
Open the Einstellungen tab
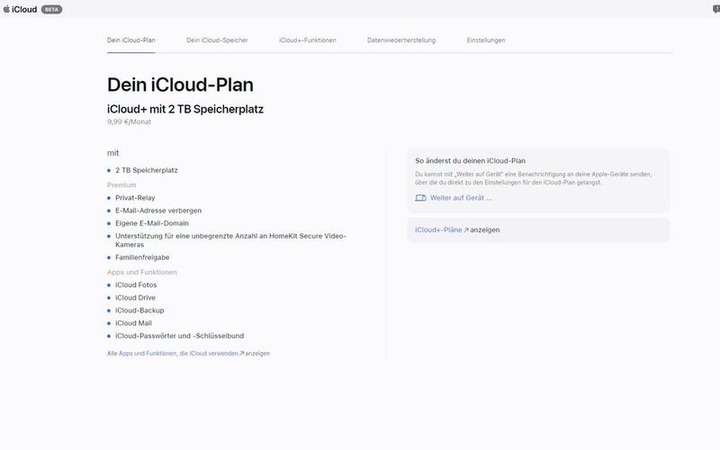coord(486,40)
